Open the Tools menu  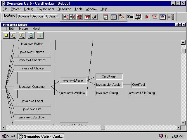[x=78, y=9]
